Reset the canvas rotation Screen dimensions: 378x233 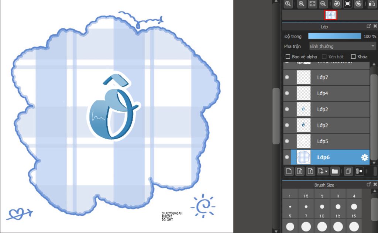coord(348,4)
